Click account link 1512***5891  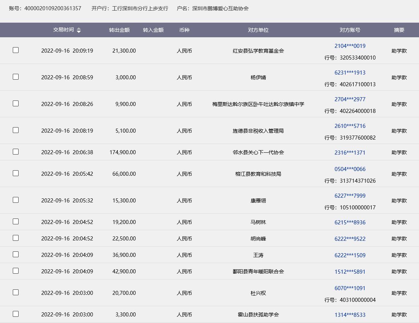(x=350, y=272)
